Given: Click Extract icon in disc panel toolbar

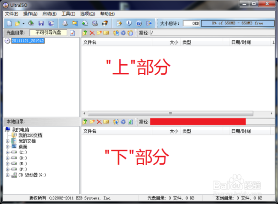Looking at the screenshot, I should [116, 33].
